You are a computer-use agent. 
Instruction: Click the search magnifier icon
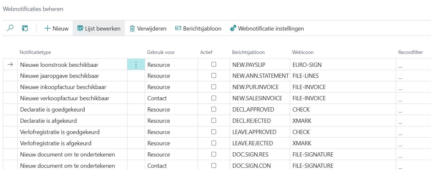click(x=10, y=28)
